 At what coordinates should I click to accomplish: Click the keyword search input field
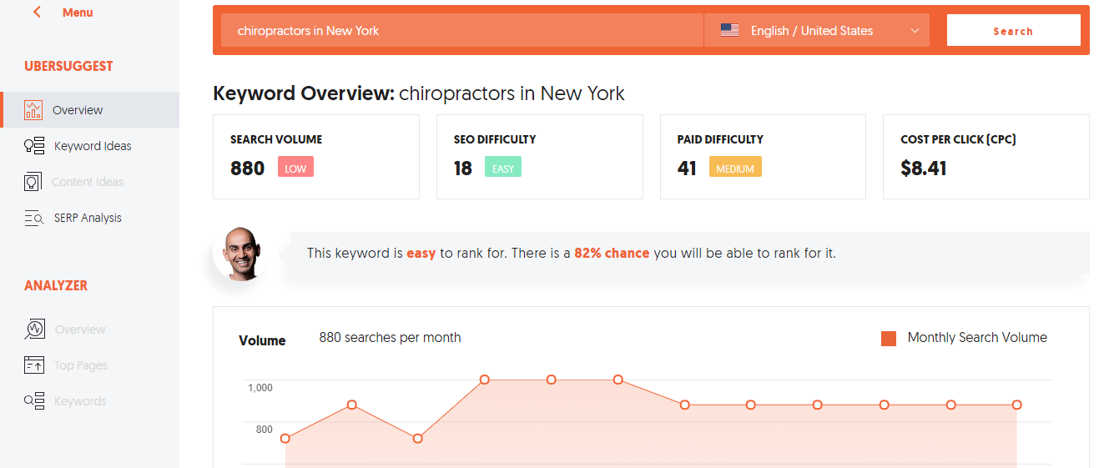coord(462,30)
